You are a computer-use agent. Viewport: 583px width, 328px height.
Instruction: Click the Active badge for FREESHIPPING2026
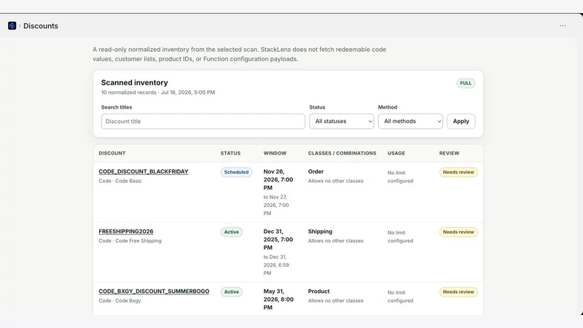[x=231, y=232]
